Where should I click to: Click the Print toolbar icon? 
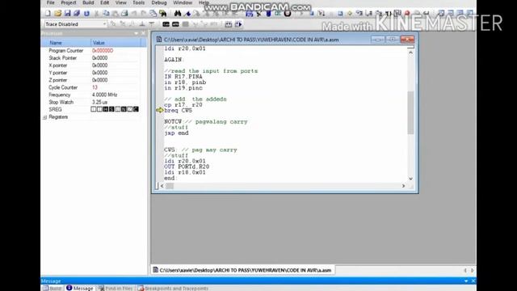pyautogui.click(x=124, y=13)
